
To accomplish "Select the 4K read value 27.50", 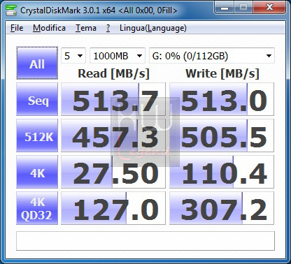I will [x=113, y=172].
